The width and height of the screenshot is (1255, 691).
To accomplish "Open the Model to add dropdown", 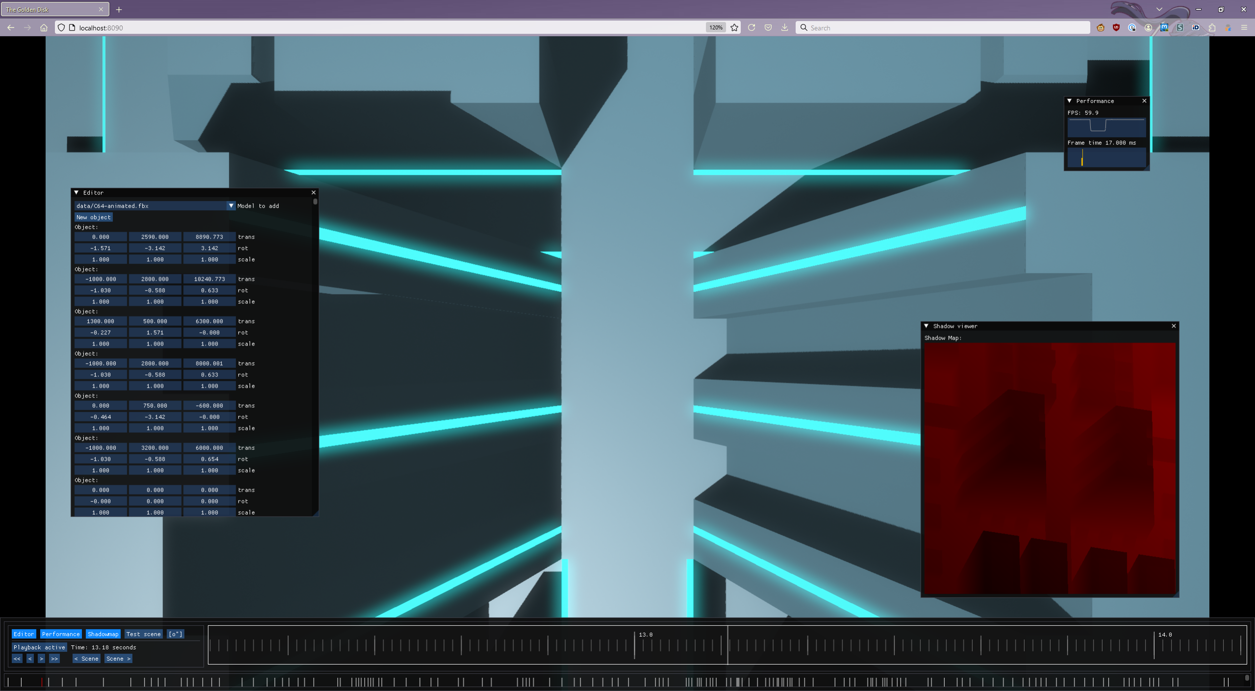I will [231, 206].
